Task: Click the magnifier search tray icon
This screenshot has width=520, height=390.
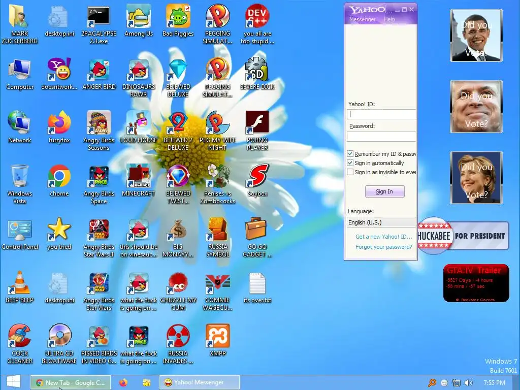Action: [432, 383]
